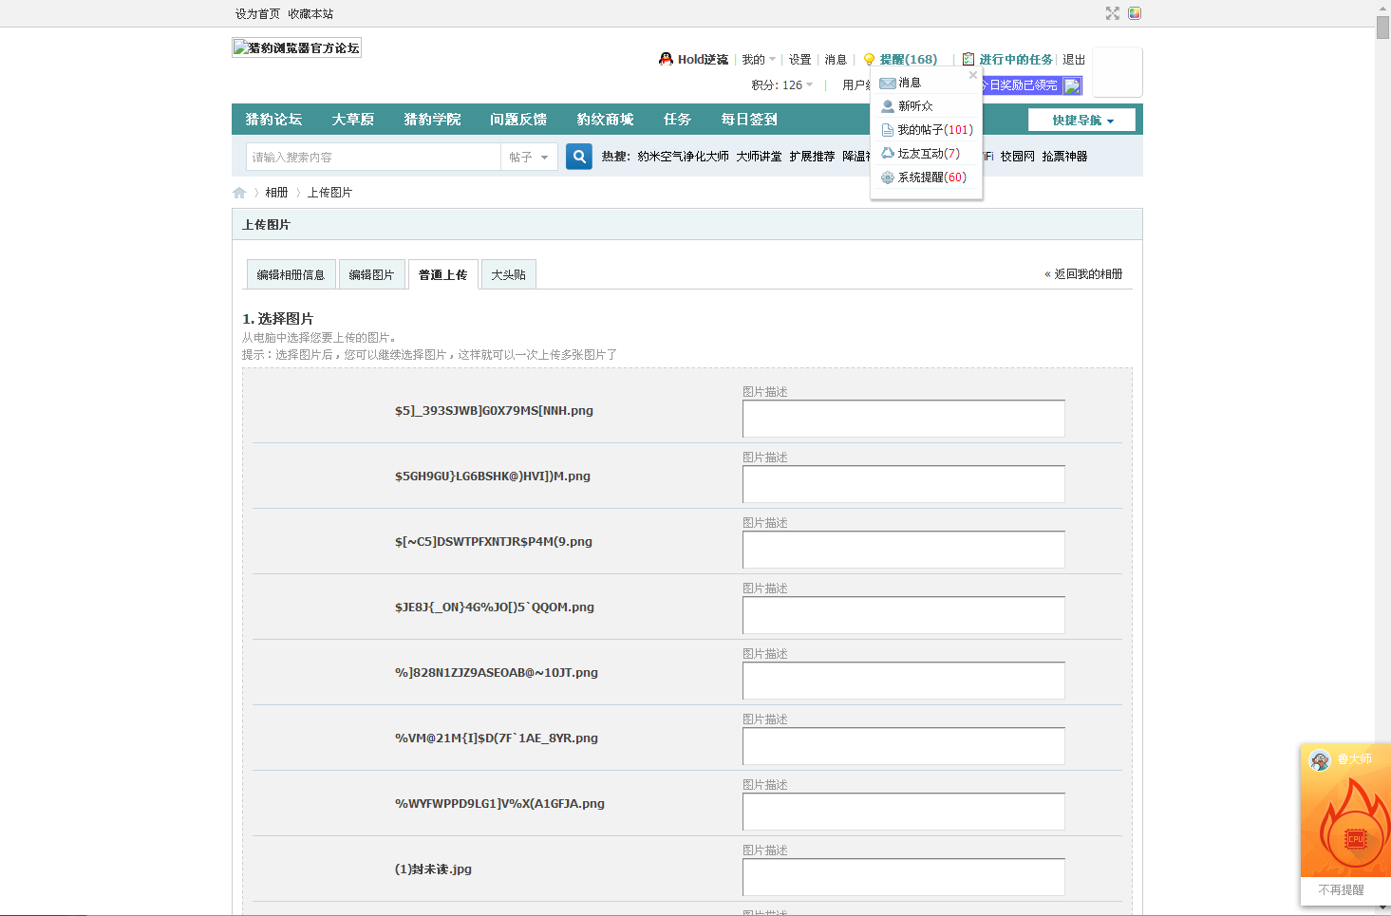The image size is (1391, 916).
Task: Click the 消息 link in user bar
Action: (836, 59)
